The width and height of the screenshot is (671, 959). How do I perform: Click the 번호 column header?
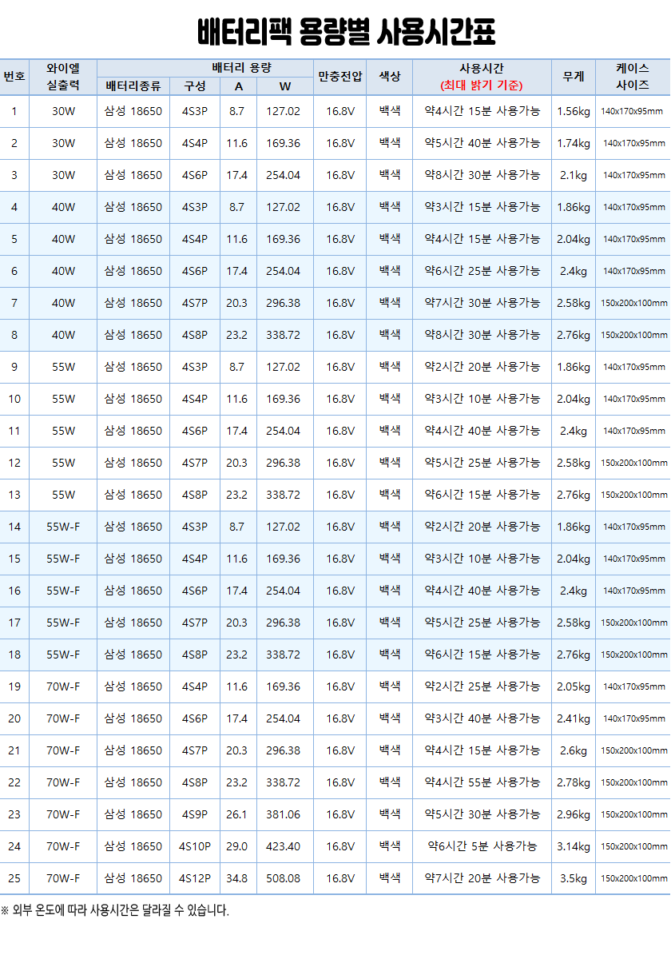[14, 77]
